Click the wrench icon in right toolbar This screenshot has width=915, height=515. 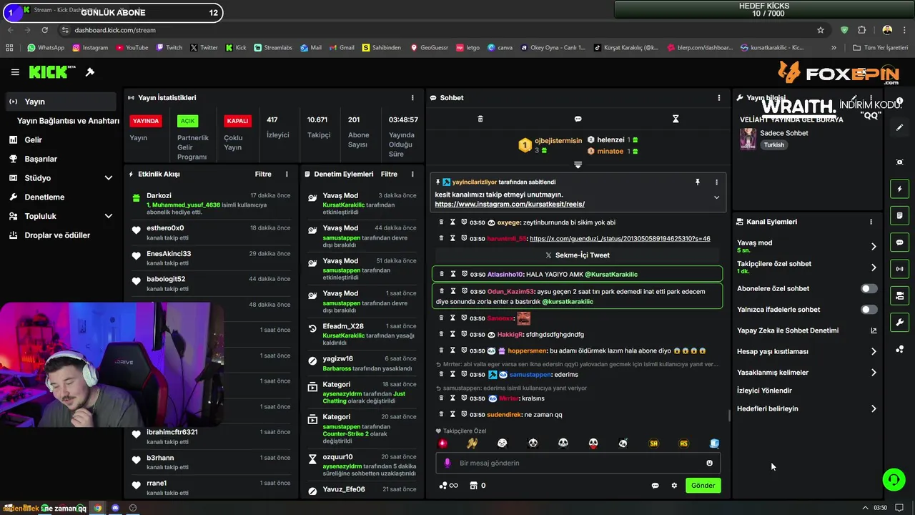pyautogui.click(x=900, y=322)
